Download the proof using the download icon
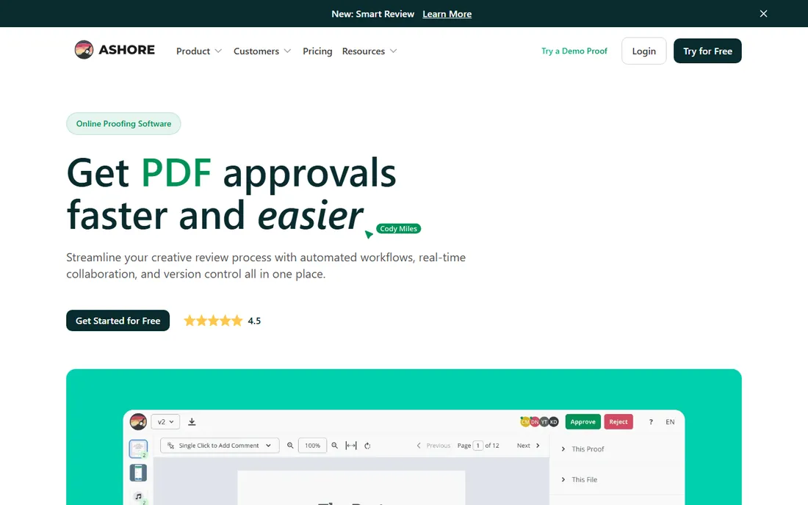 (192, 421)
